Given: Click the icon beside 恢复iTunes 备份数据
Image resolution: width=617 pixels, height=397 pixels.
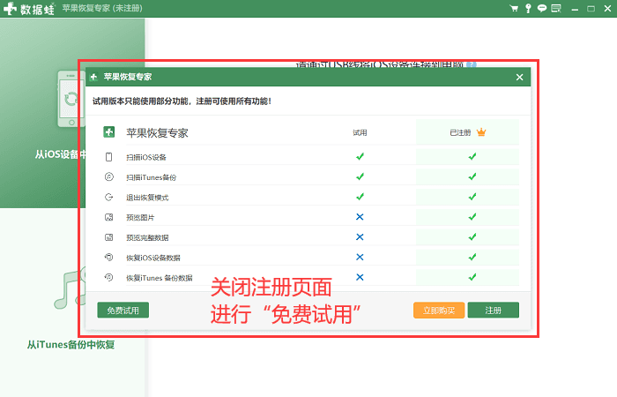Looking at the screenshot, I should click(x=109, y=277).
